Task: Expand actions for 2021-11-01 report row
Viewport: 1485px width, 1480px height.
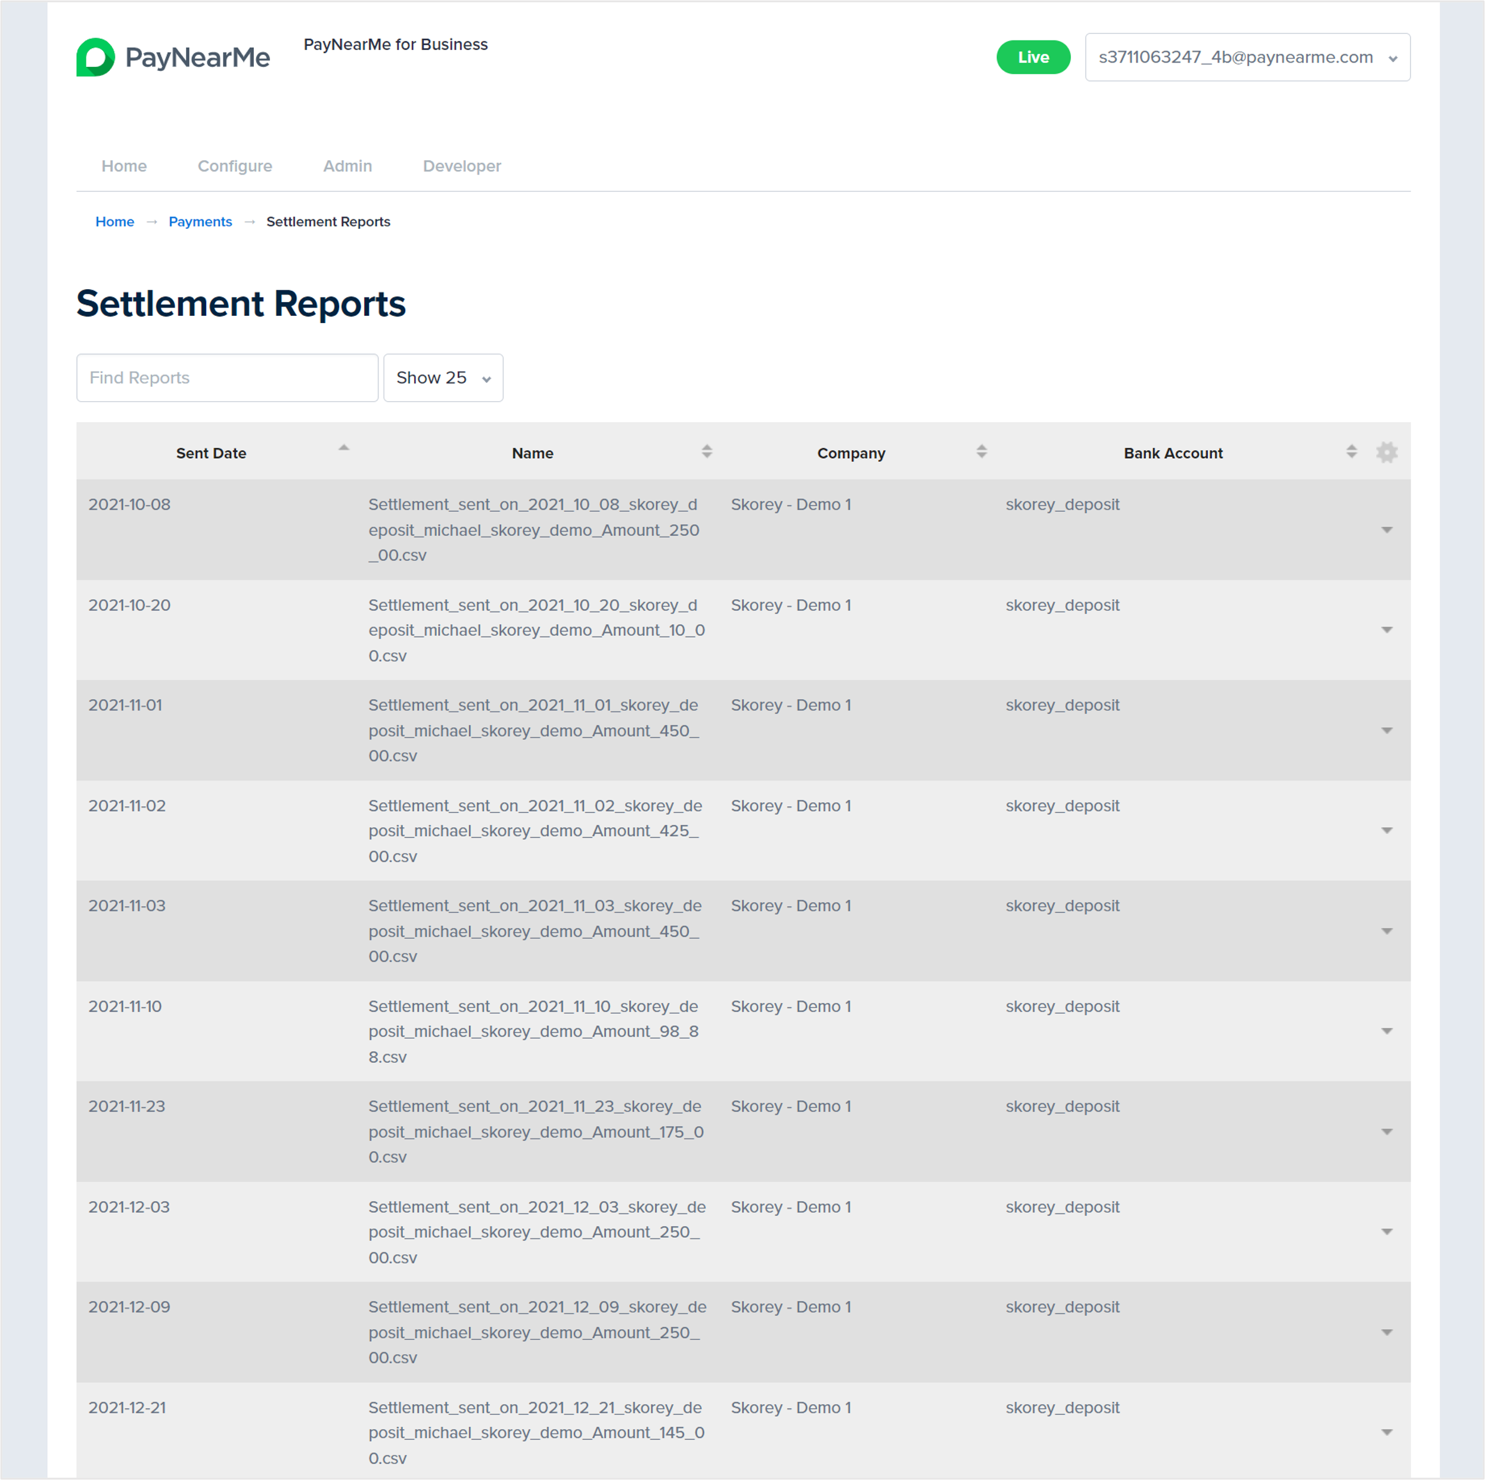Action: coord(1386,730)
